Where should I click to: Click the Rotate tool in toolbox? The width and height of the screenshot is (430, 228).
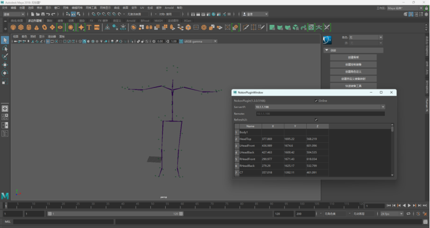click(x=5, y=73)
